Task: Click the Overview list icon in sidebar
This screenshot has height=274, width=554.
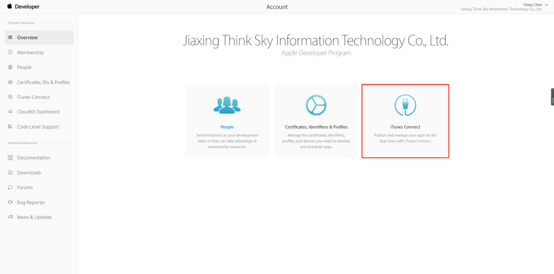Action: pyautogui.click(x=10, y=38)
